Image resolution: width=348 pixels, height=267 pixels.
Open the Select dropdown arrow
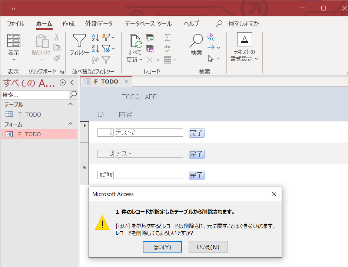tap(218, 58)
